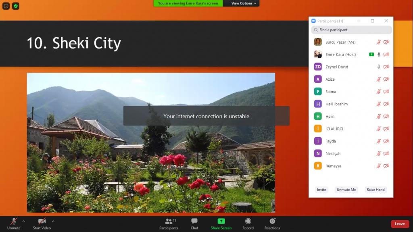Viewport: 413px width, 232px height.
Task: Click the red Leave button
Action: (399, 224)
